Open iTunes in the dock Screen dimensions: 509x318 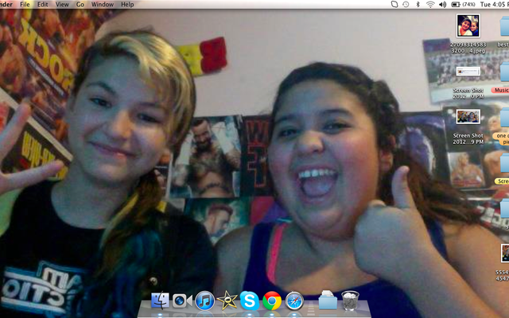tap(204, 301)
